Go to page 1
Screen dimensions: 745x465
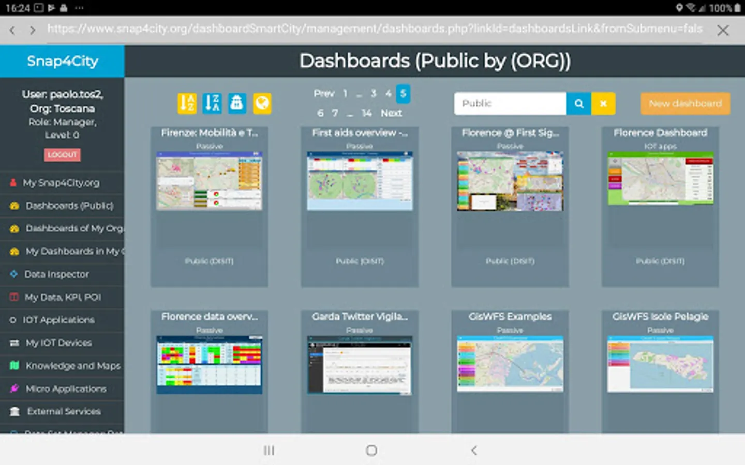(x=345, y=94)
